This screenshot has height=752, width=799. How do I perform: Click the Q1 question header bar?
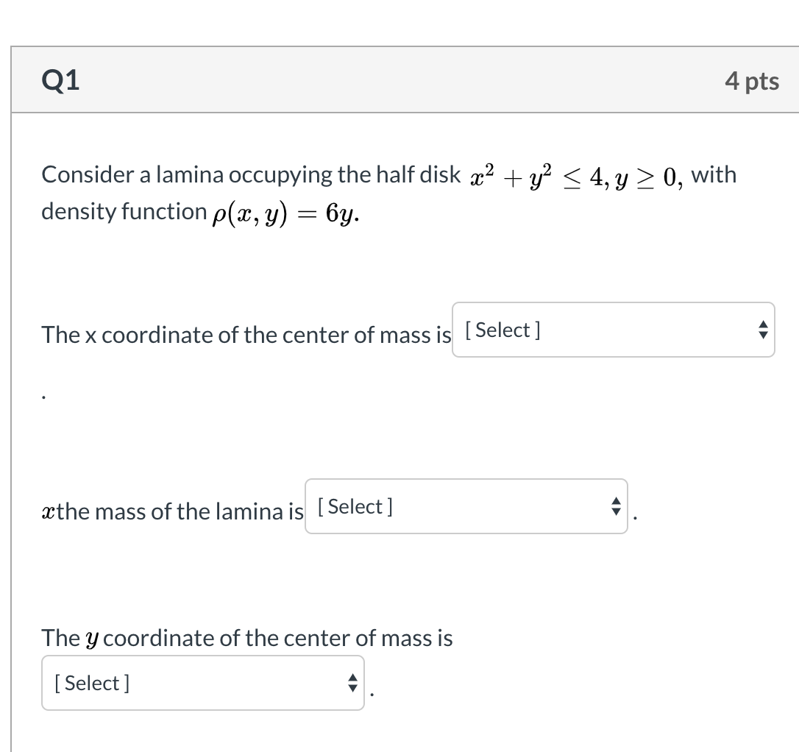point(405,80)
